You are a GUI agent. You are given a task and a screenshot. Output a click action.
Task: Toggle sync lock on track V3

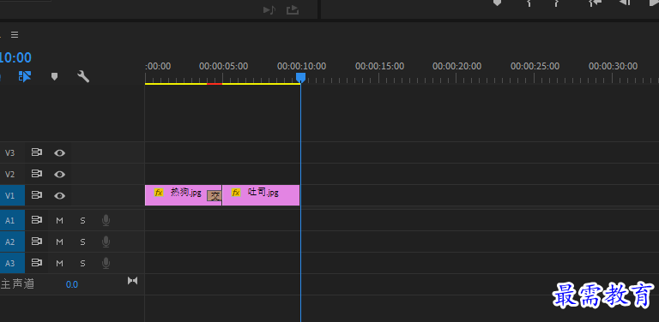click(x=37, y=152)
